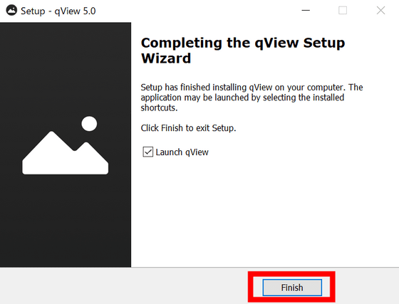399x304 pixels.
Task: Click the dark banner area below the logo
Action: click(66, 221)
